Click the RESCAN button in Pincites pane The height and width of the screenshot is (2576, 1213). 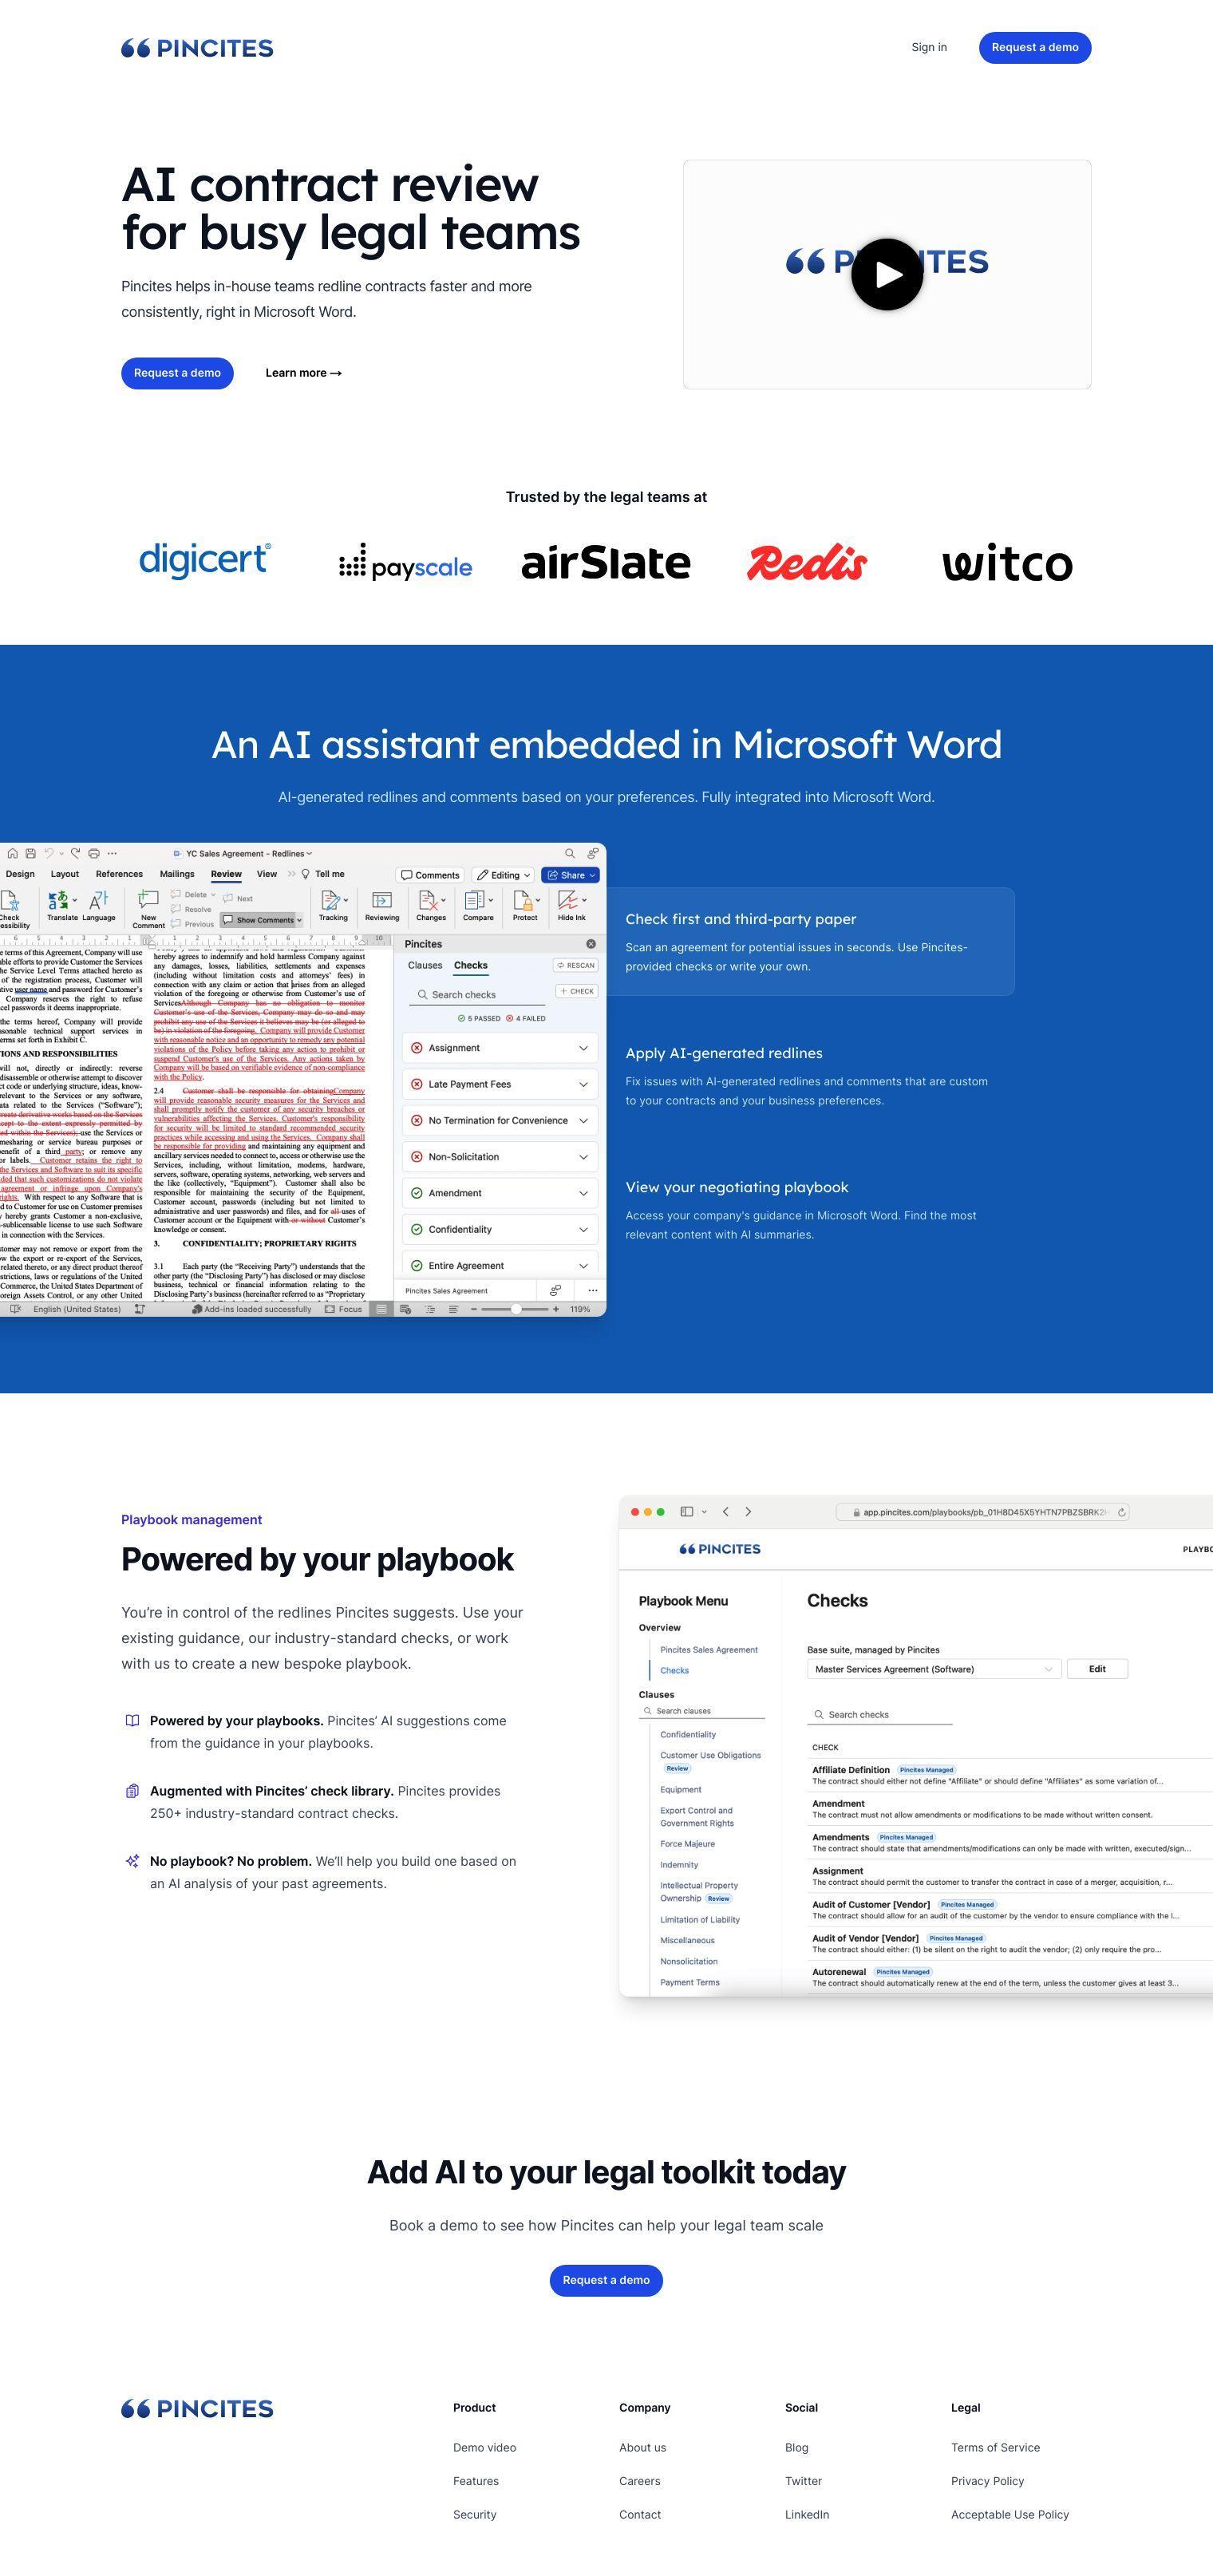click(x=576, y=965)
